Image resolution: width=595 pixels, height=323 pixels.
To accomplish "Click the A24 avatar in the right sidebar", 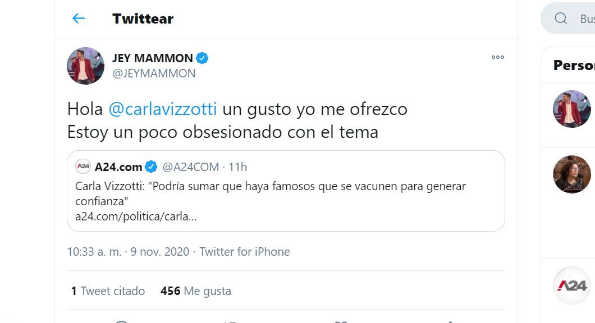I will coord(572,285).
